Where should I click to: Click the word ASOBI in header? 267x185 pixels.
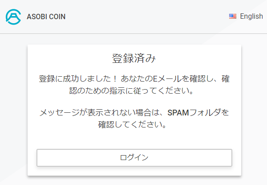coord(36,16)
